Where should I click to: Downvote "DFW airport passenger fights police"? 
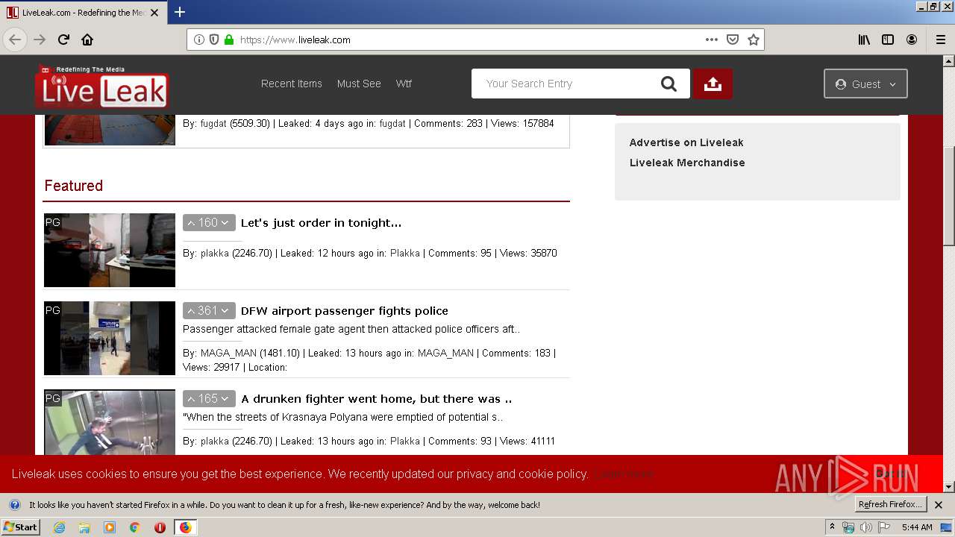[x=225, y=311]
